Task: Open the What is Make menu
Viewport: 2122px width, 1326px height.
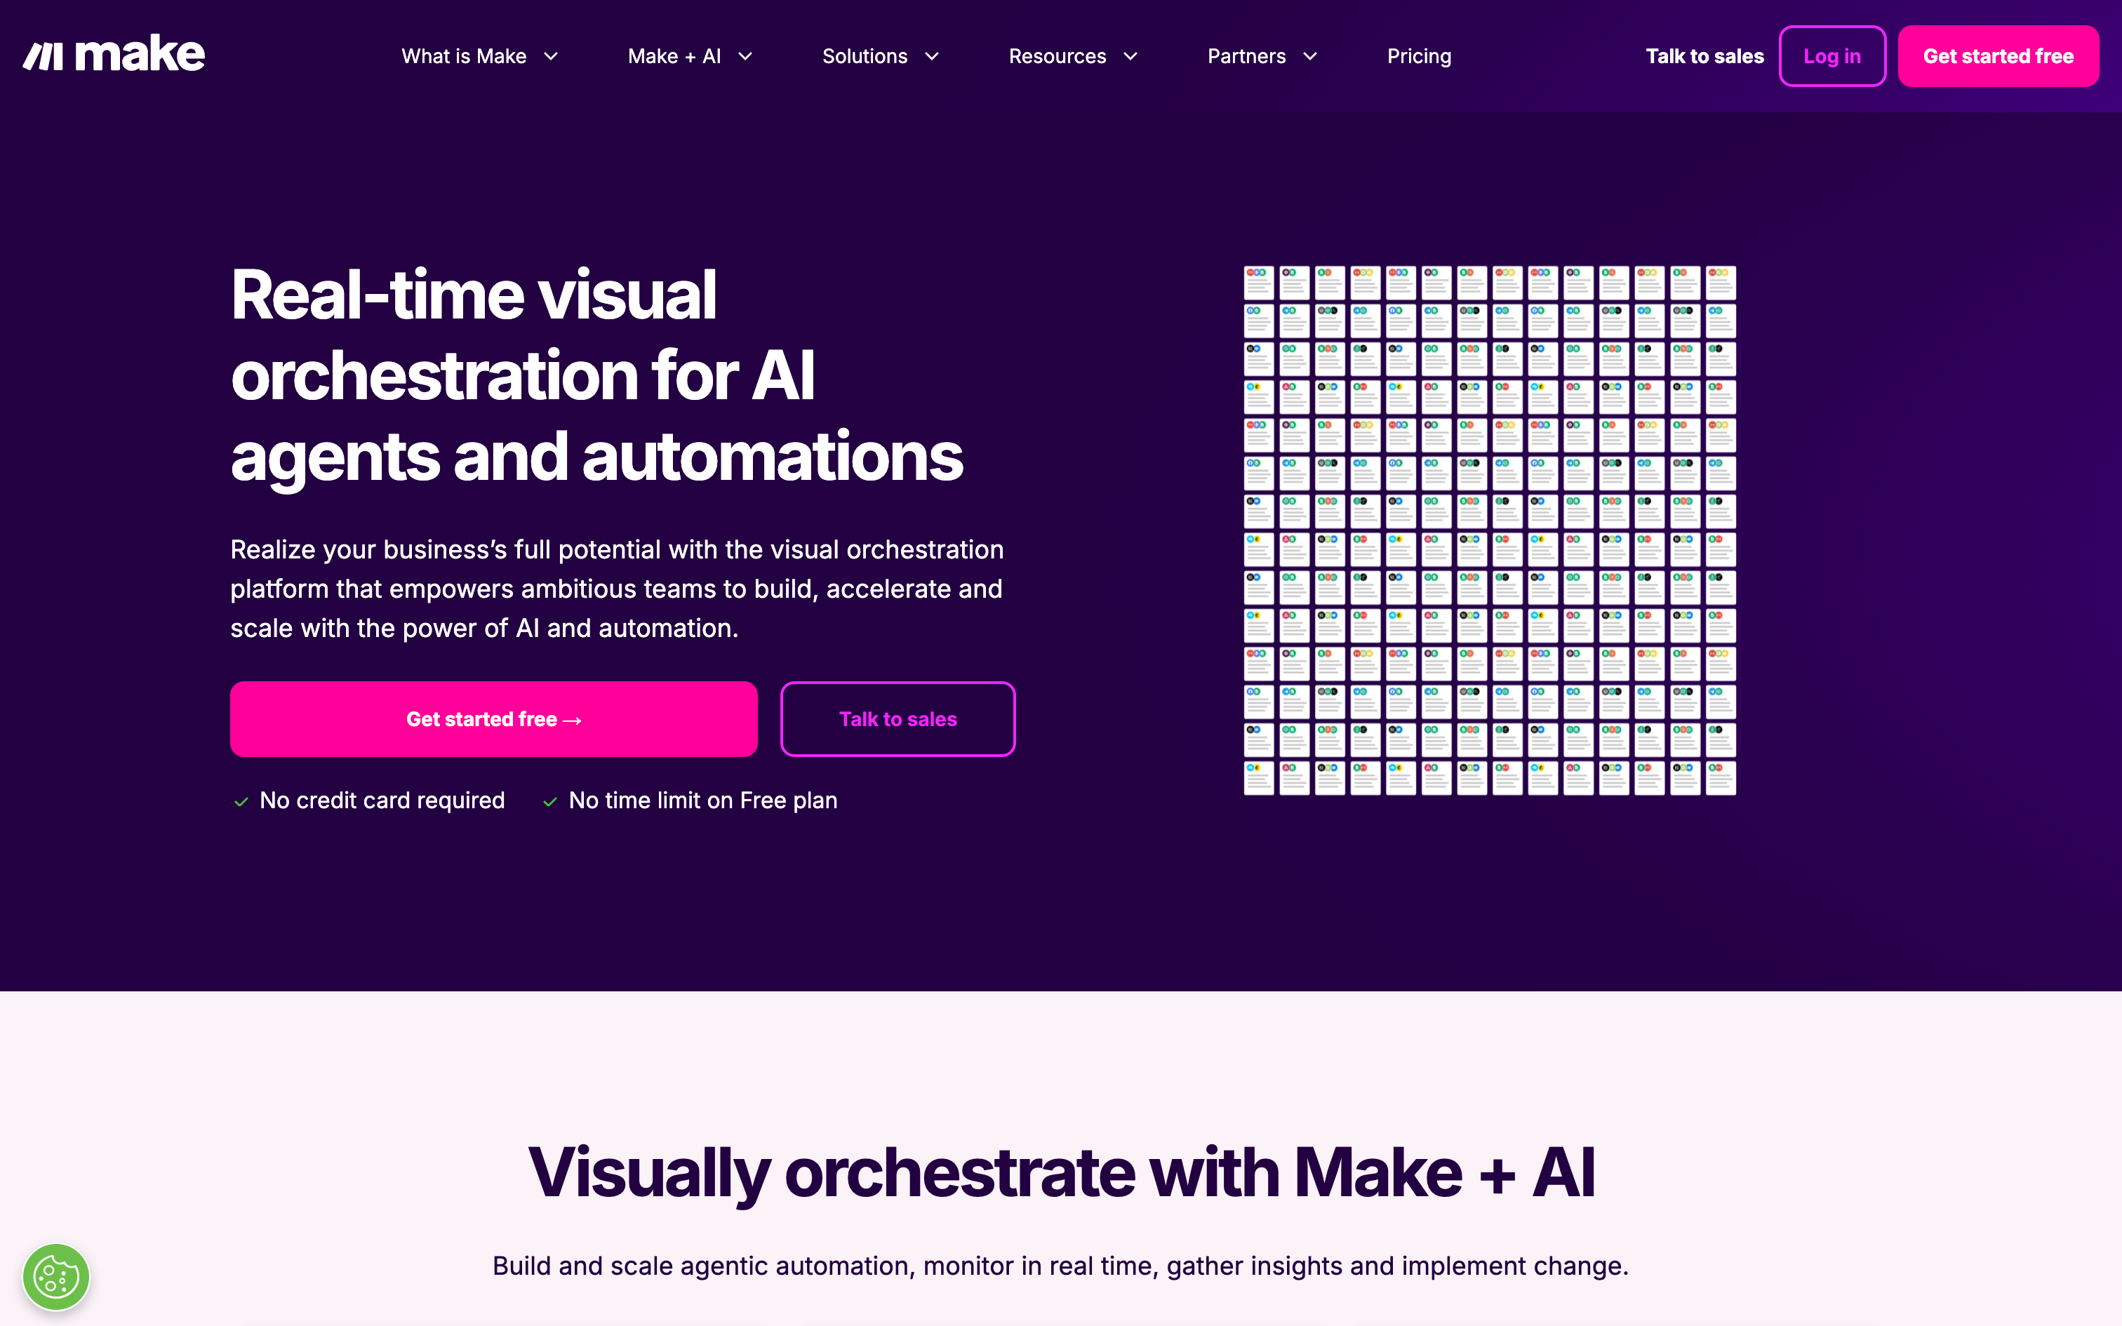Action: click(x=464, y=56)
